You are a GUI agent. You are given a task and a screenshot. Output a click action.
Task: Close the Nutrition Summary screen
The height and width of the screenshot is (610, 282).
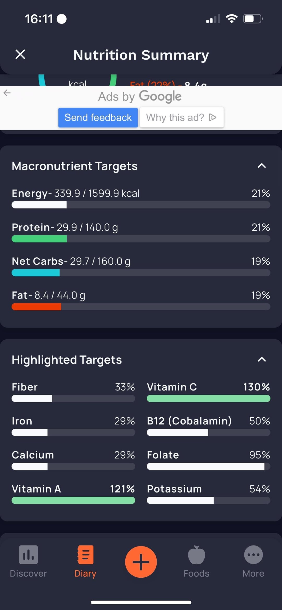pos(20,55)
